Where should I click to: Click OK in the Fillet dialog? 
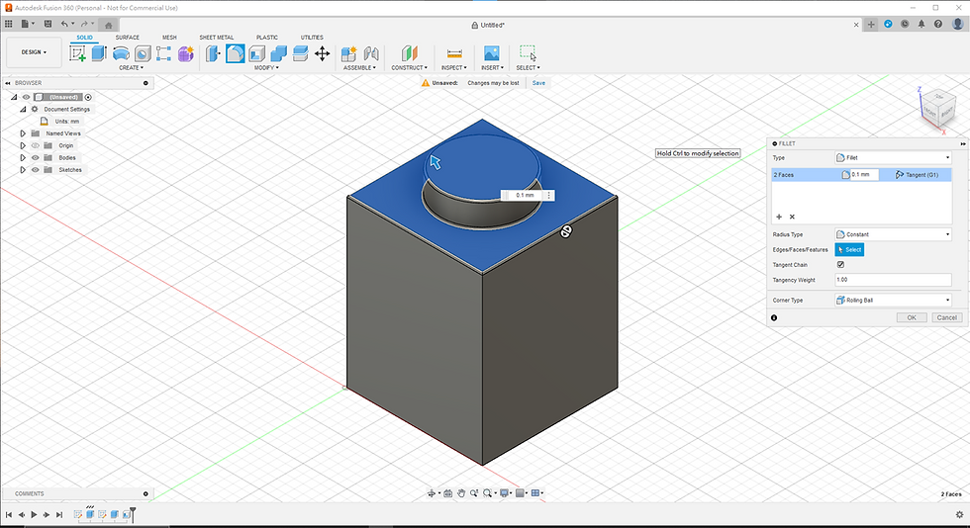tap(912, 317)
